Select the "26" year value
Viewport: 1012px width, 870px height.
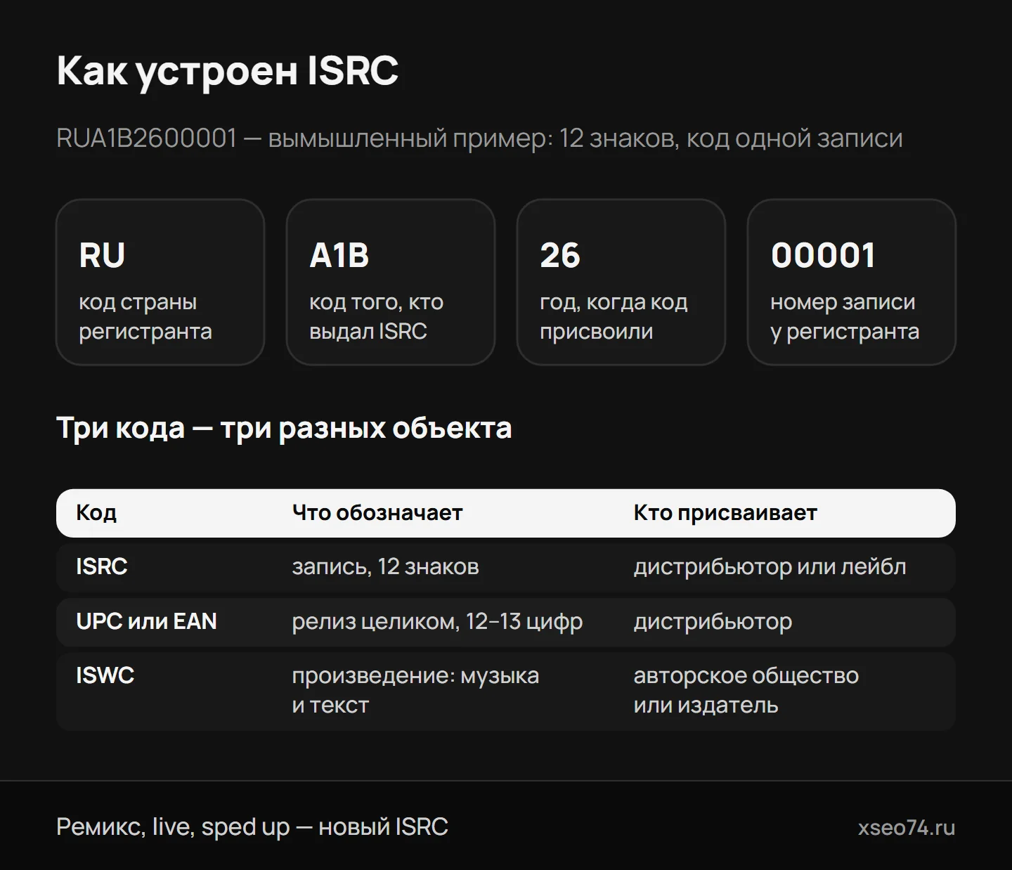tap(560, 255)
